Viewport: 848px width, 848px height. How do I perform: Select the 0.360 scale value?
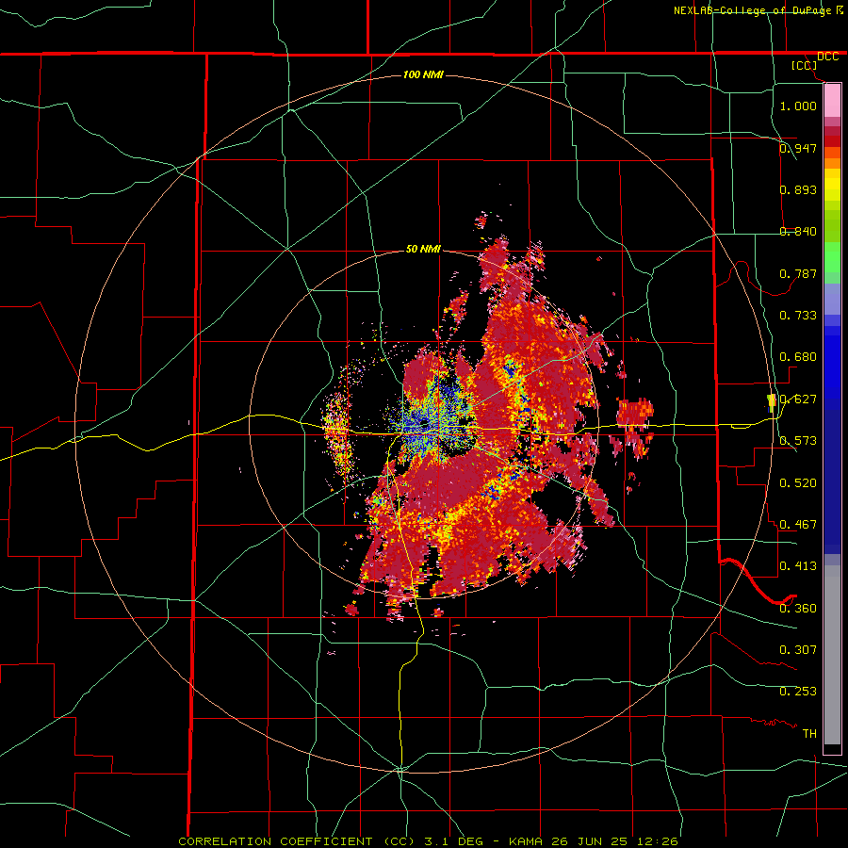[x=798, y=609]
